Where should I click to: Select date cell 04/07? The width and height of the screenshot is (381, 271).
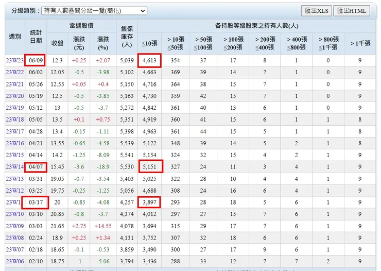(x=36, y=167)
